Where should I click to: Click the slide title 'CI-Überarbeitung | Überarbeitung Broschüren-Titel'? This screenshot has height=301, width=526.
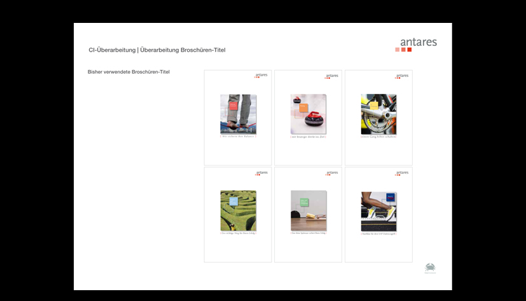[x=157, y=50]
